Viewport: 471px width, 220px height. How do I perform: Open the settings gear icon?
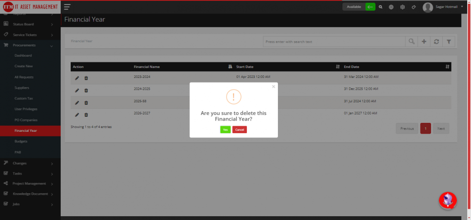click(x=403, y=7)
